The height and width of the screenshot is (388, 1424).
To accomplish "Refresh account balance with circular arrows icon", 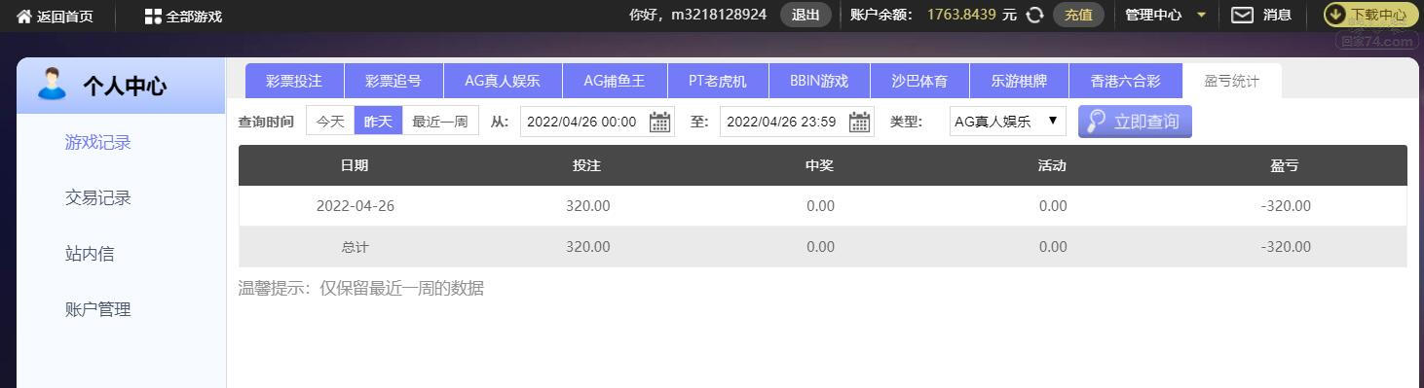I will [1035, 15].
